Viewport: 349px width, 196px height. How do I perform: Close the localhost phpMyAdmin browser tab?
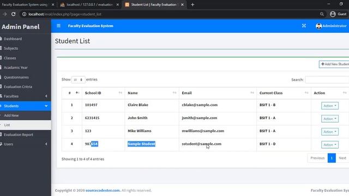click(118, 5)
